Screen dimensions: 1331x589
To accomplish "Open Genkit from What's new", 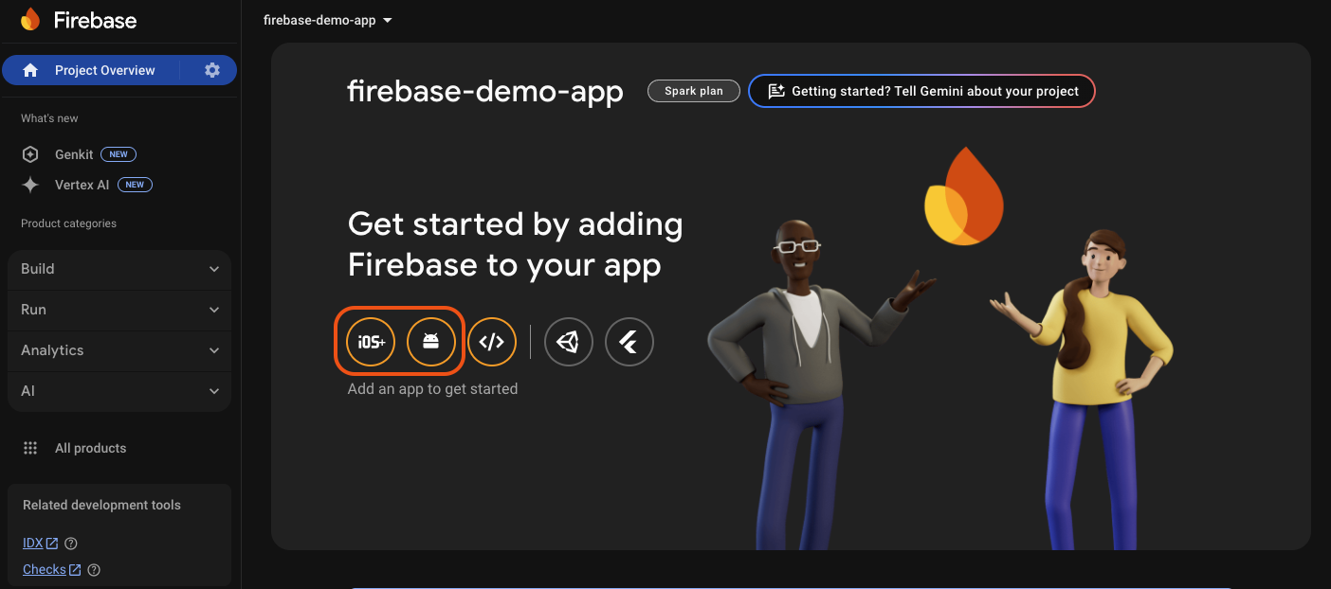I will (x=74, y=154).
